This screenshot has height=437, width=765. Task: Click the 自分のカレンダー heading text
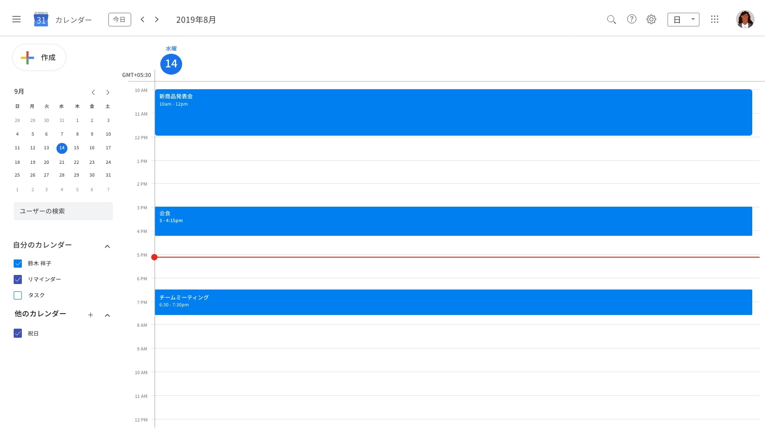(42, 245)
